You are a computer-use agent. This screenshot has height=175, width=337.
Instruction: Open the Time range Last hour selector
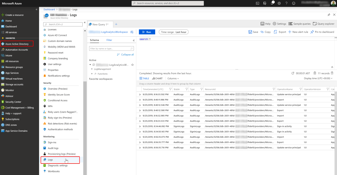pyautogui.click(x=173, y=32)
